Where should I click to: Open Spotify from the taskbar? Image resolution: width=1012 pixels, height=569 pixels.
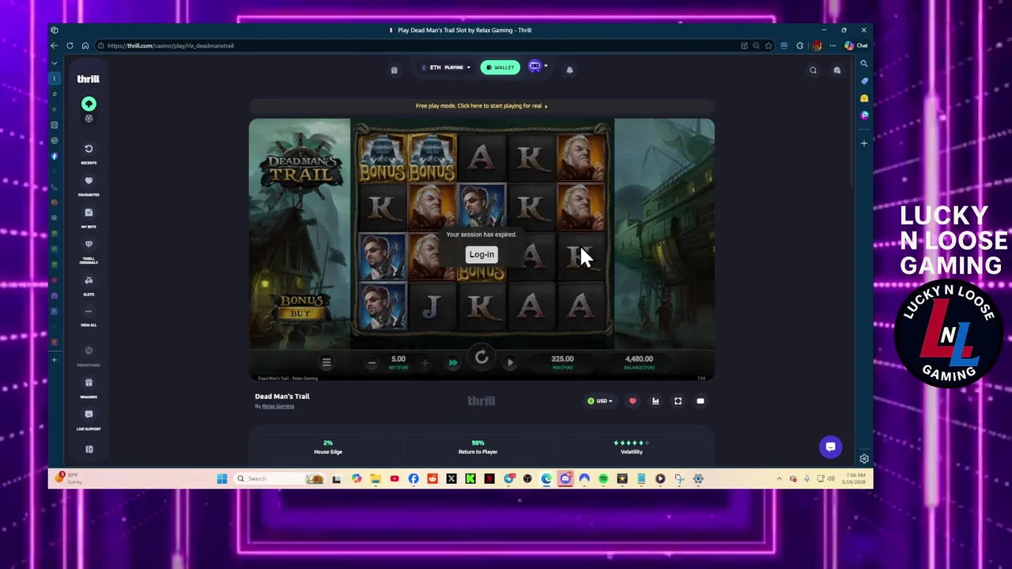[603, 479]
